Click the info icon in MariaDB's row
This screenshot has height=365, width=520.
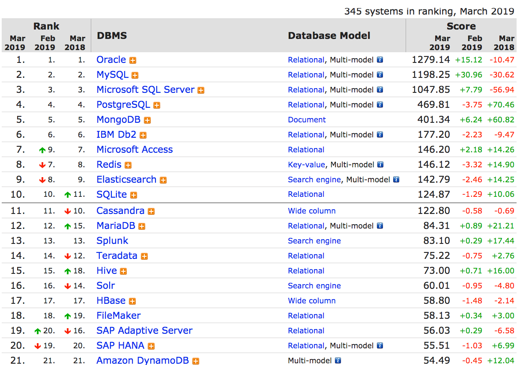tap(380, 226)
